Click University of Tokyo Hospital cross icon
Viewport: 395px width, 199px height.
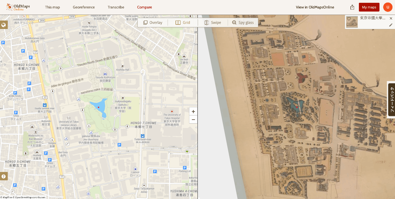[172, 111]
